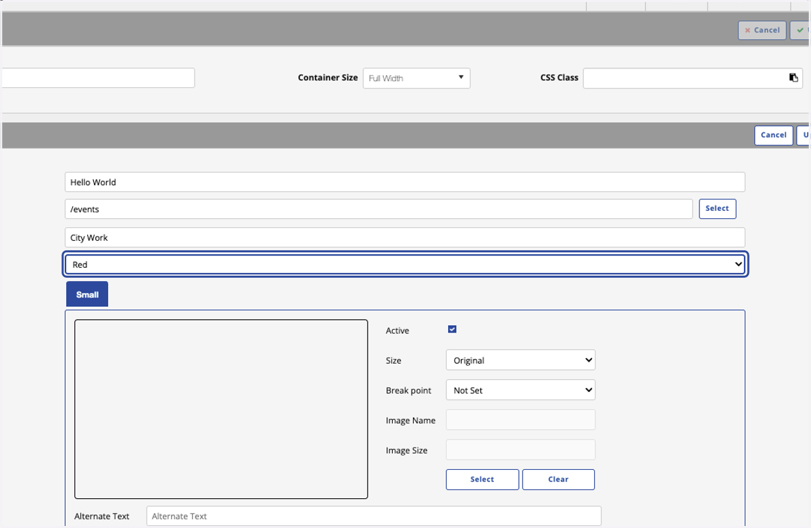This screenshot has height=528, width=811.
Task: Click the Clear button
Action: coord(558,479)
